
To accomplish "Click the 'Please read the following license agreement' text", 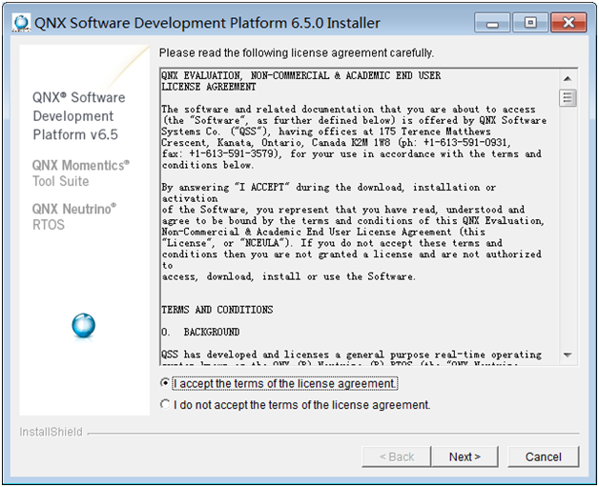I will (297, 52).
